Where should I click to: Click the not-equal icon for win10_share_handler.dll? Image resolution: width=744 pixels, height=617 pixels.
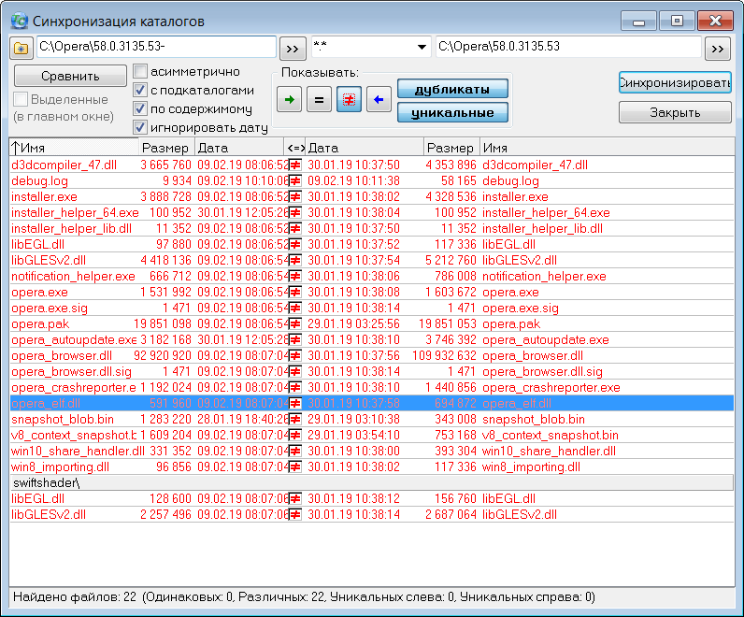(x=295, y=452)
